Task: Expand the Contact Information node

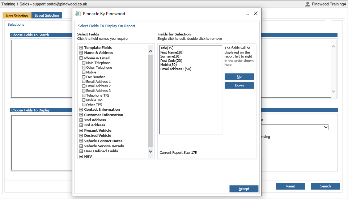Action: [81, 110]
